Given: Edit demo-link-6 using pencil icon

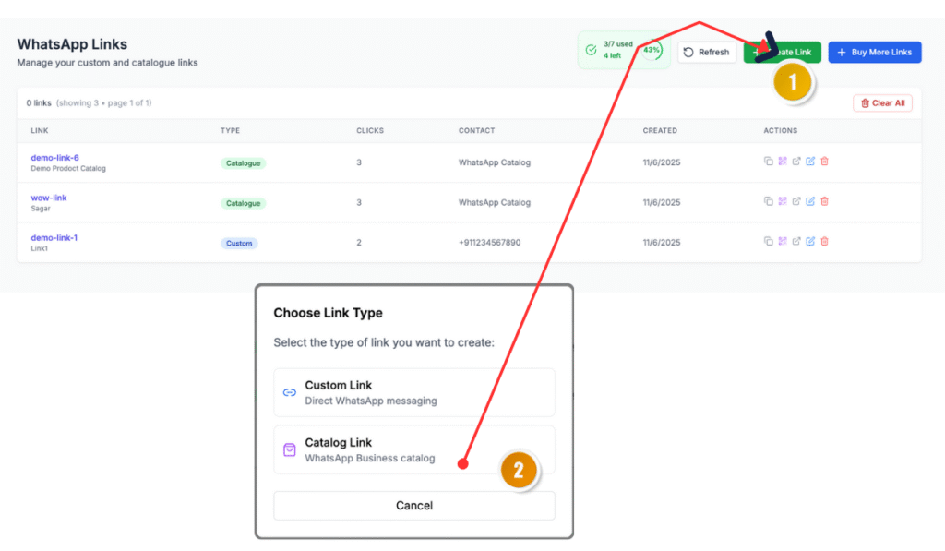Looking at the screenshot, I should coord(810,162).
